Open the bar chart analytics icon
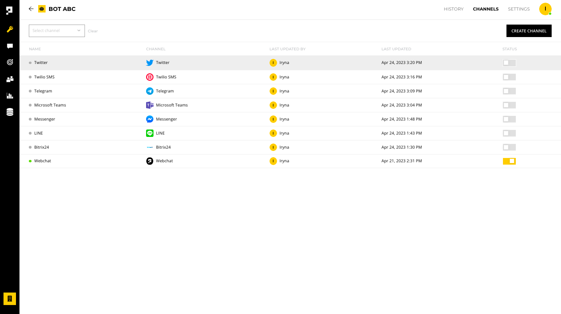 10,96
